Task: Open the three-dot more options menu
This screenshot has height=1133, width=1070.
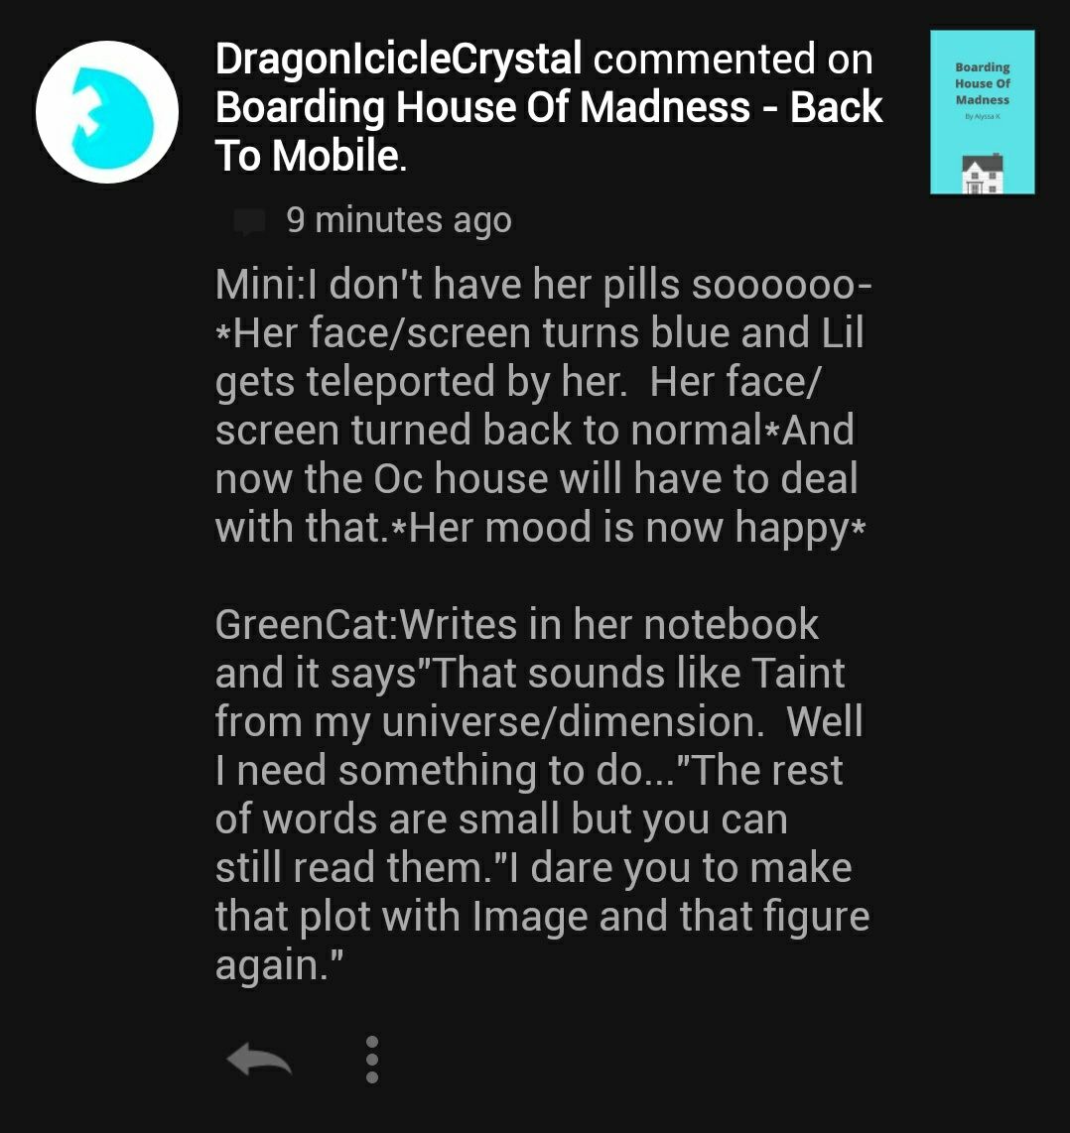Action: click(x=372, y=1060)
